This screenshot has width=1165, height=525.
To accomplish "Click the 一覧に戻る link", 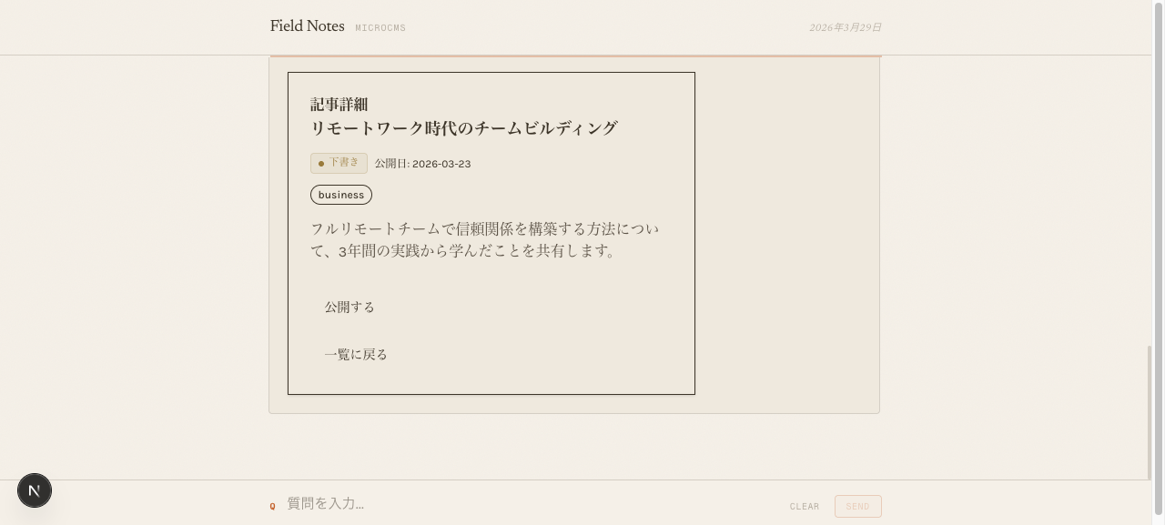I will [x=356, y=354].
